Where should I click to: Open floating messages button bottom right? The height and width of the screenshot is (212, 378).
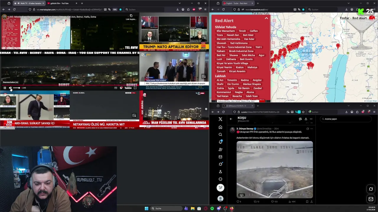pos(371,199)
